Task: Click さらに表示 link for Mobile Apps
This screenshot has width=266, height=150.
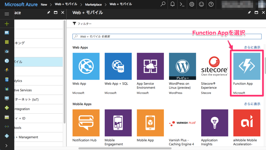Action: tap(252, 104)
